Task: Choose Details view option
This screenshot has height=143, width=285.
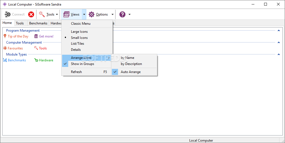Action: (87, 49)
